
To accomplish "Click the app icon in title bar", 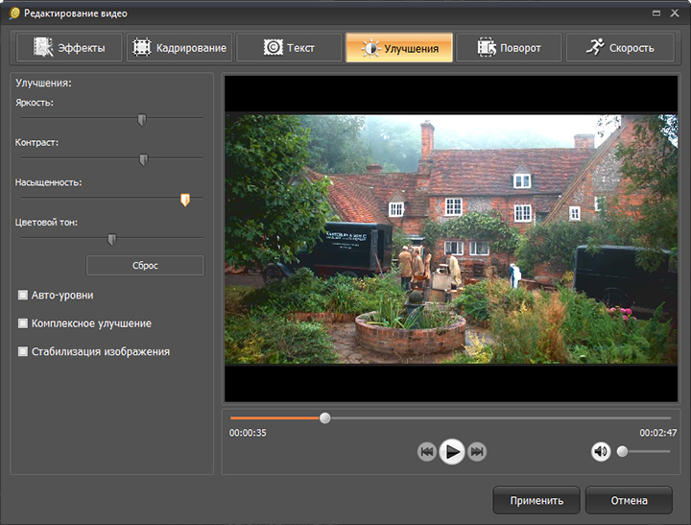I will point(14,13).
